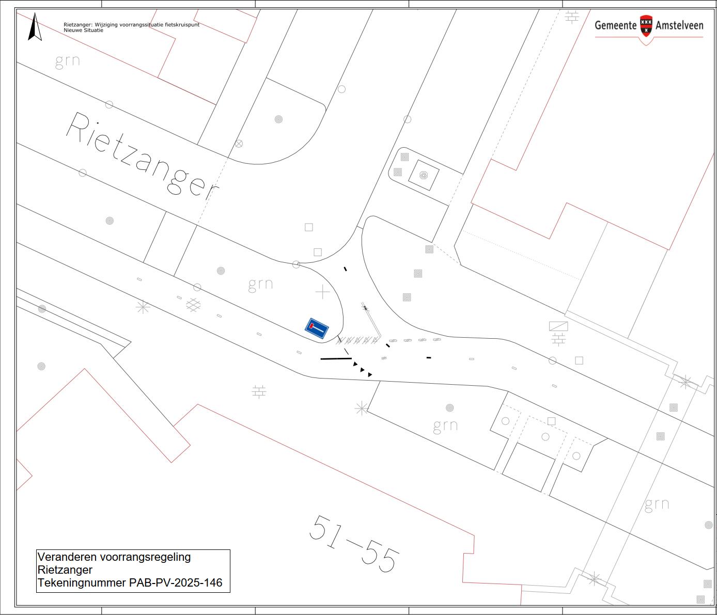Select the rectangle with diagonal line symbol
717x615 pixels.
coord(558,326)
